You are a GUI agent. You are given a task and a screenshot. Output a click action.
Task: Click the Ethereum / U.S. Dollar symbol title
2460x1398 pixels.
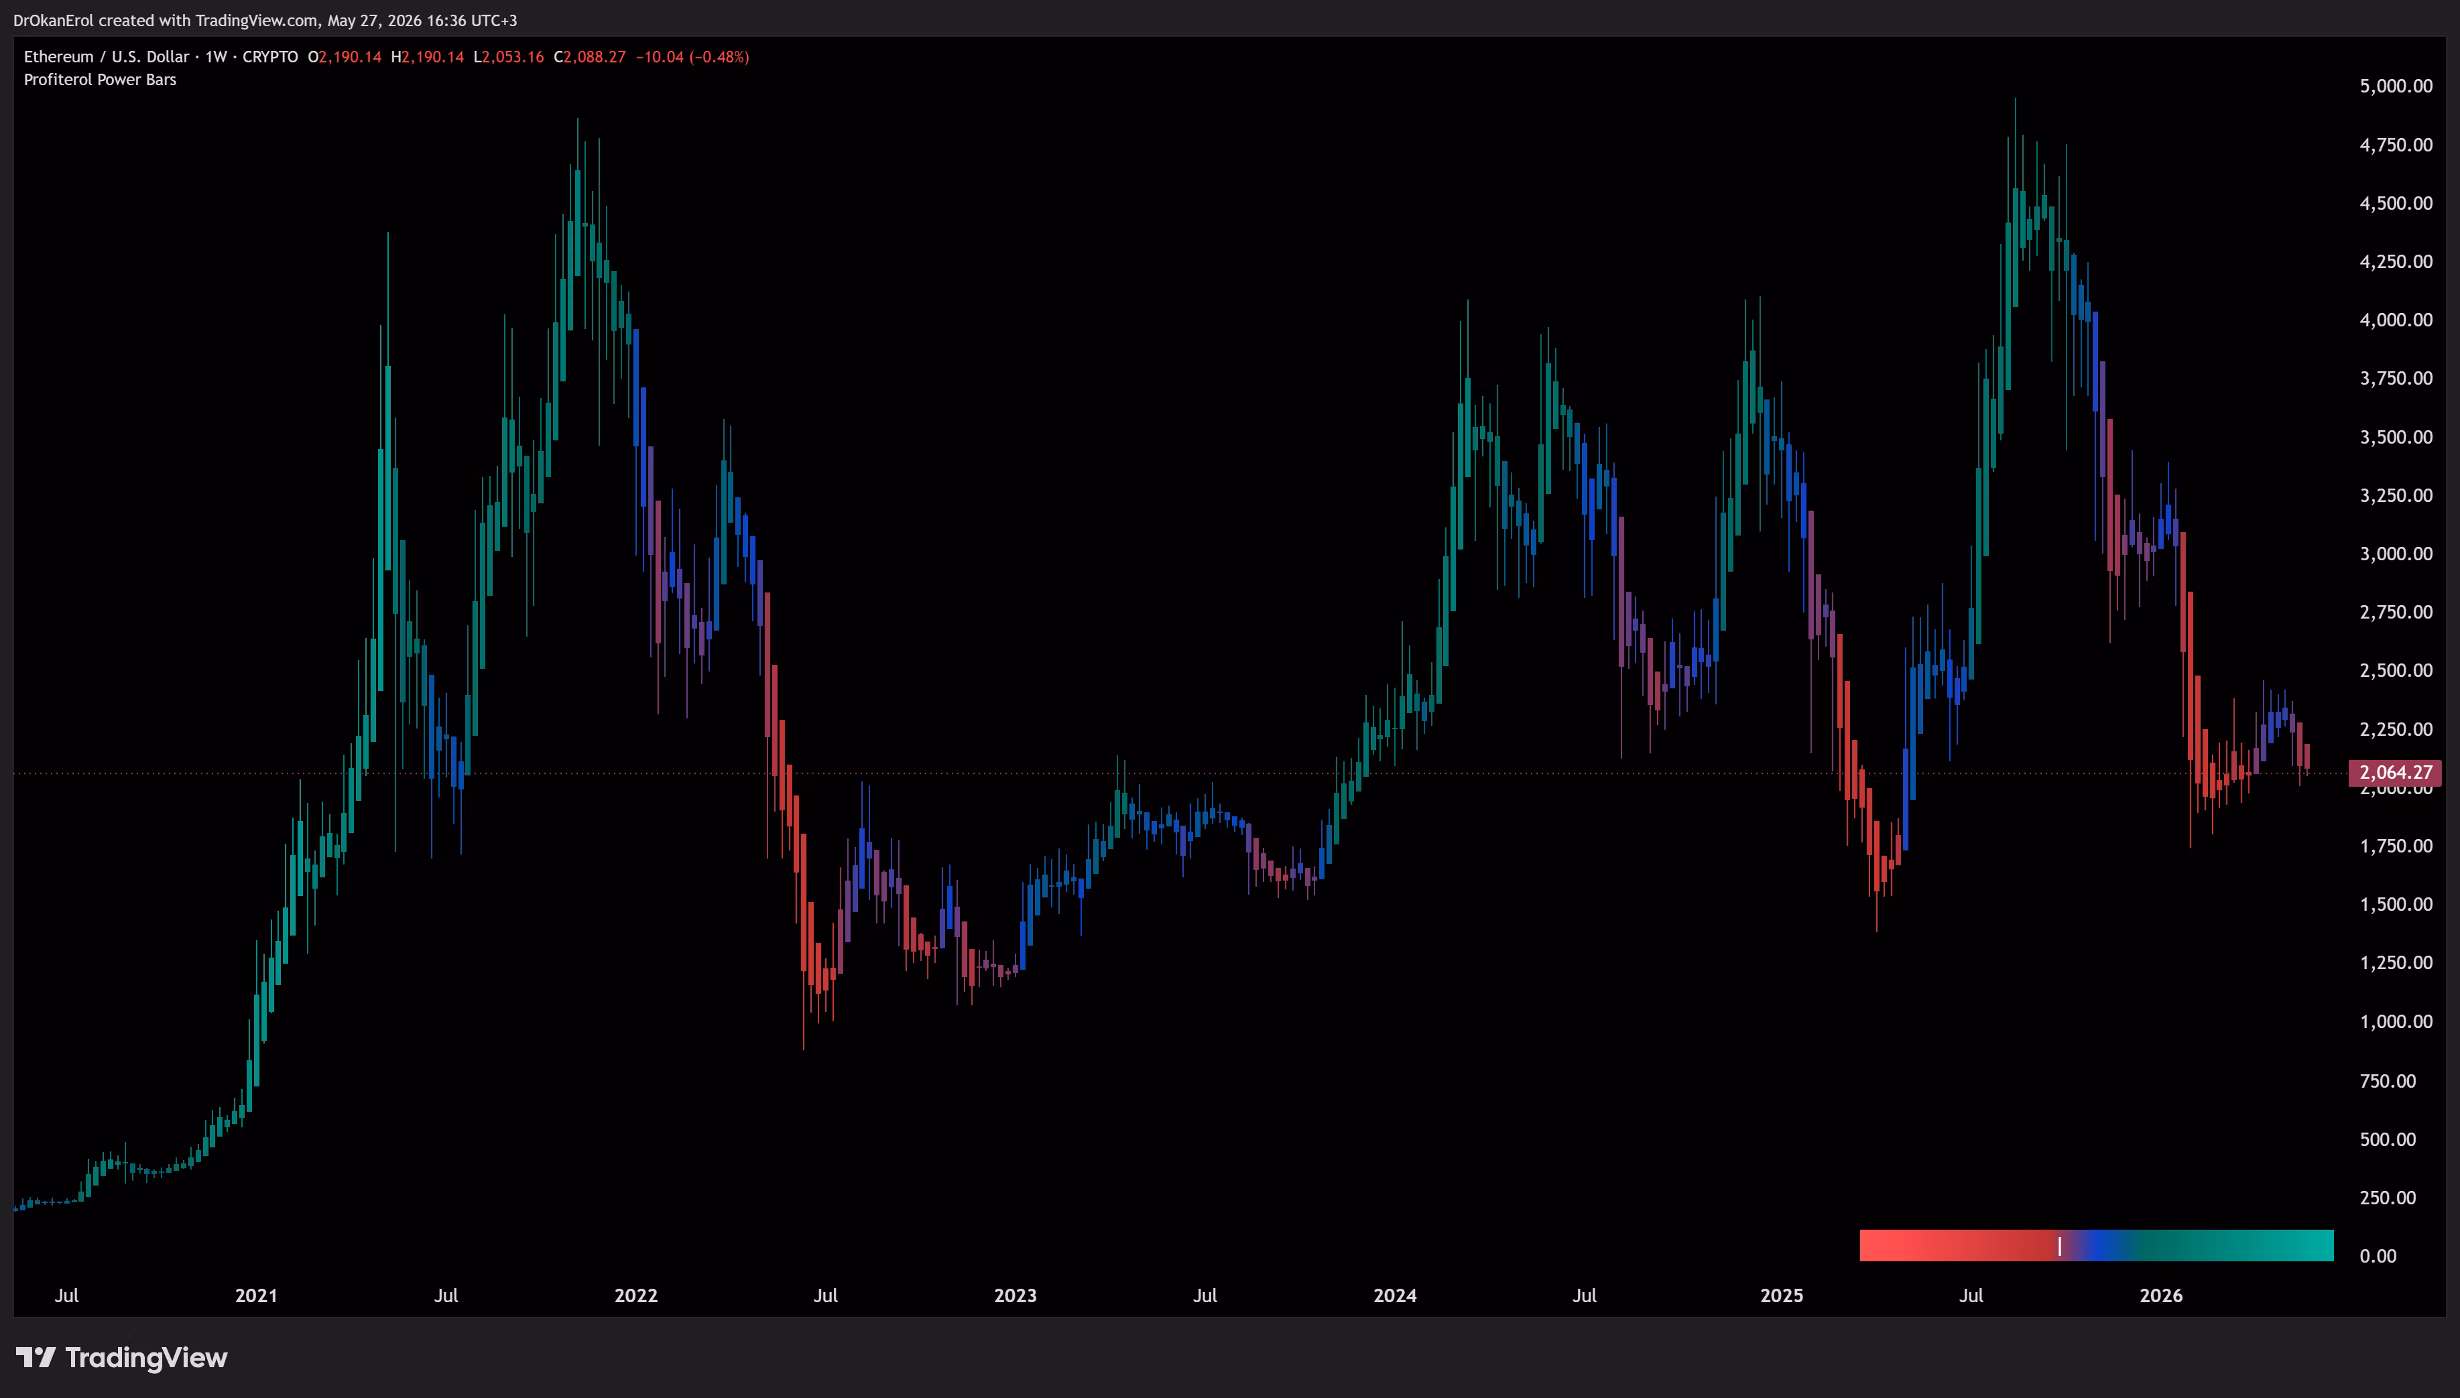pyautogui.click(x=107, y=57)
